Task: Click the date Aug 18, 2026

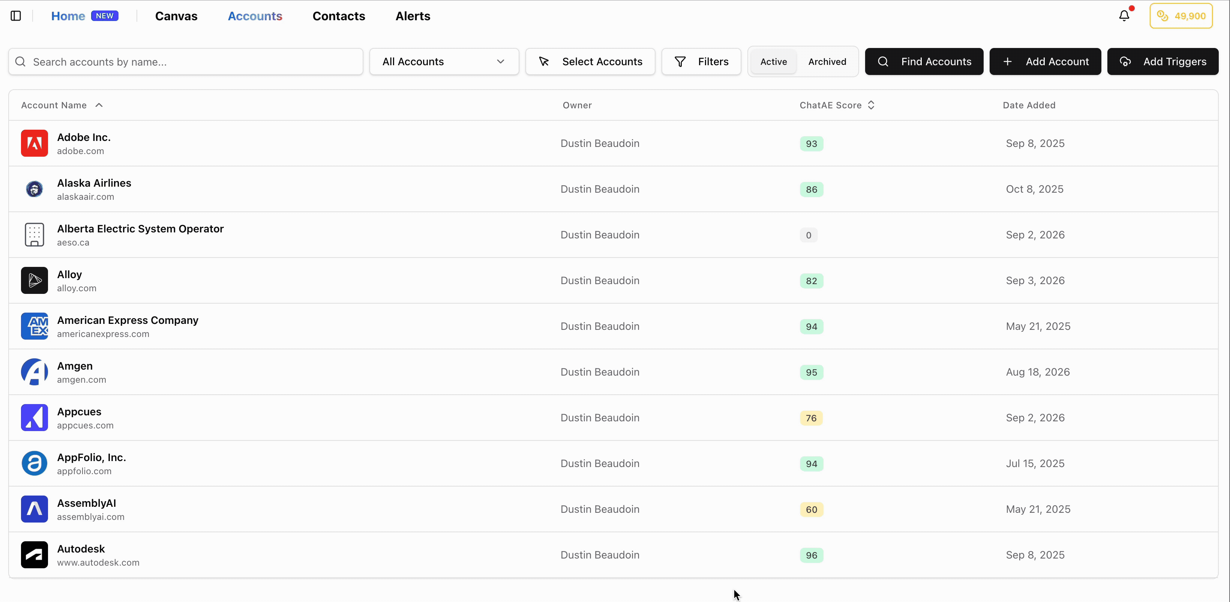Action: [x=1038, y=372]
